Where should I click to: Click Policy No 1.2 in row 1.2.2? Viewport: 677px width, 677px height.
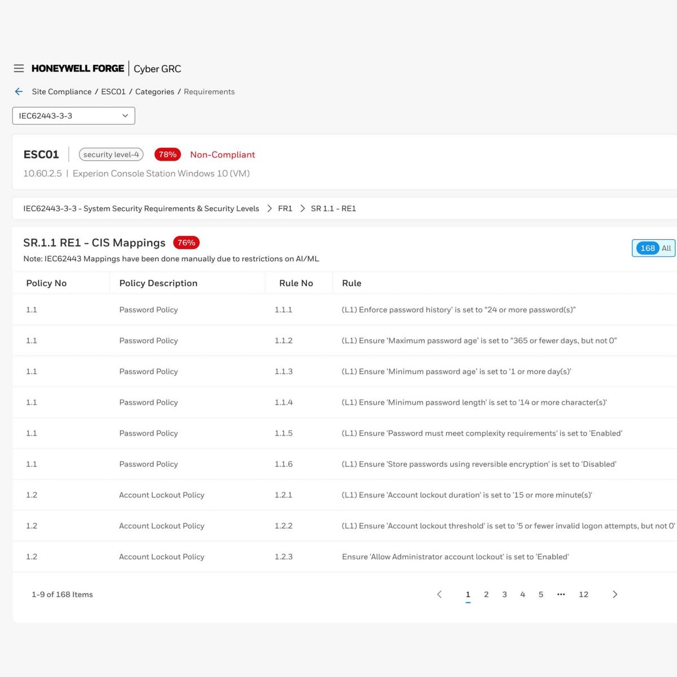pyautogui.click(x=32, y=526)
